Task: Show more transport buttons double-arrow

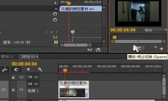Action: [155, 47]
